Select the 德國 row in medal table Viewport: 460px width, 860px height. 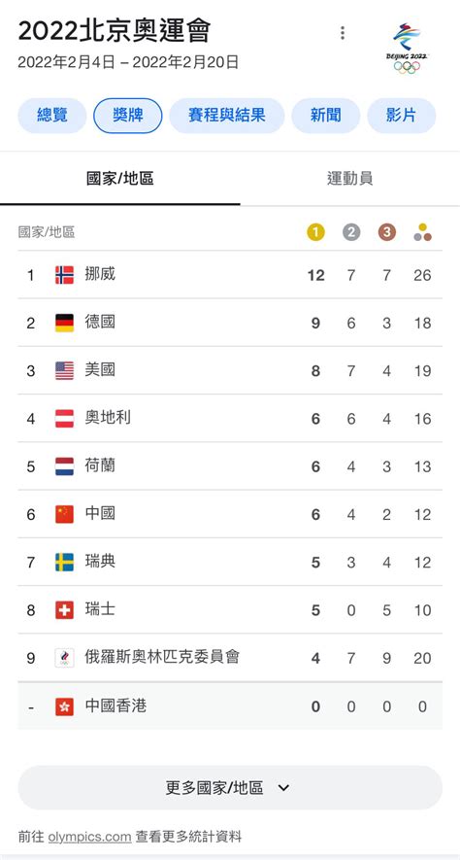point(230,323)
